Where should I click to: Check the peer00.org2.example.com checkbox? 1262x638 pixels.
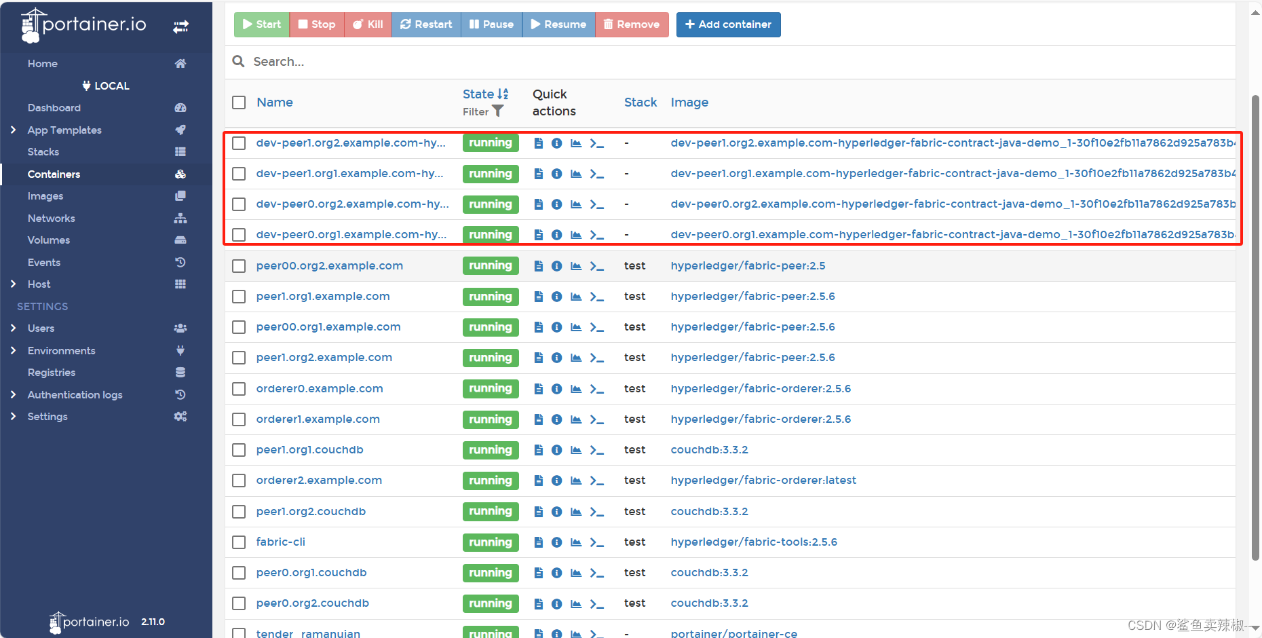tap(239, 266)
